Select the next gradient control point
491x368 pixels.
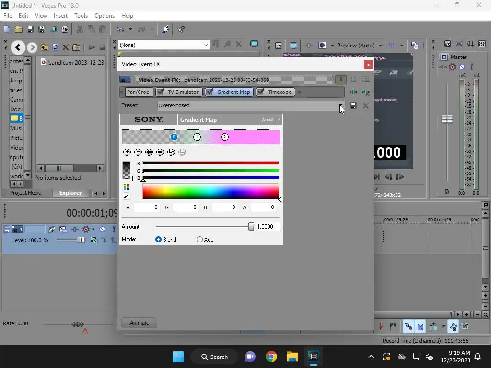tap(160, 152)
